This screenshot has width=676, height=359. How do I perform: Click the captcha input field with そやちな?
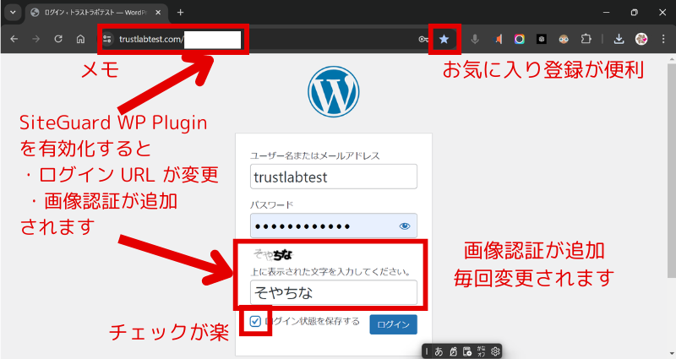(333, 292)
